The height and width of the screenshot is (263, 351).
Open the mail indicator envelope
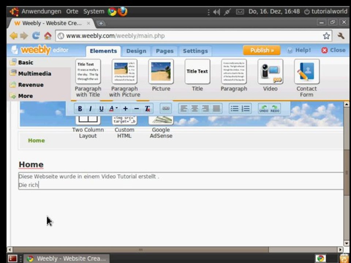(x=240, y=12)
